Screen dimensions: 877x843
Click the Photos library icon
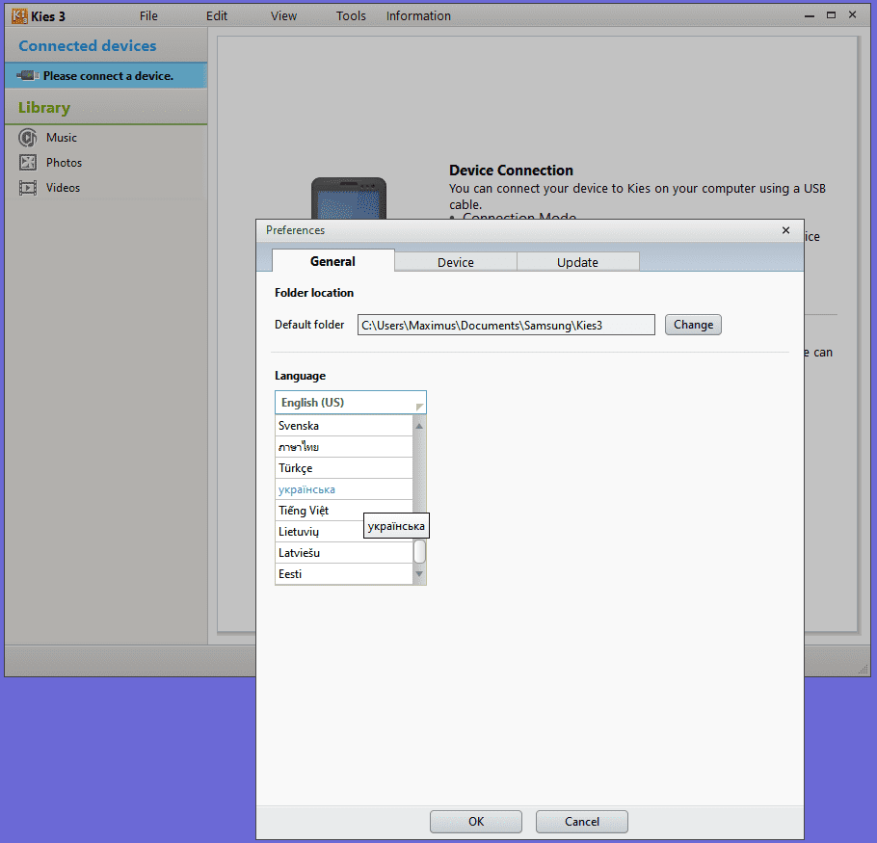(x=27, y=163)
